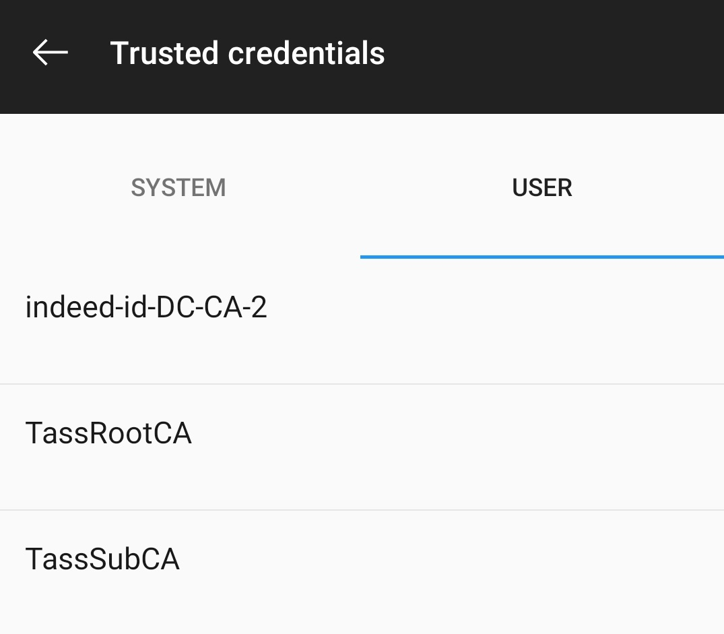Open the indeed-id-DC-CA-2 certificate
Viewport: 724px width, 634px height.
(146, 308)
